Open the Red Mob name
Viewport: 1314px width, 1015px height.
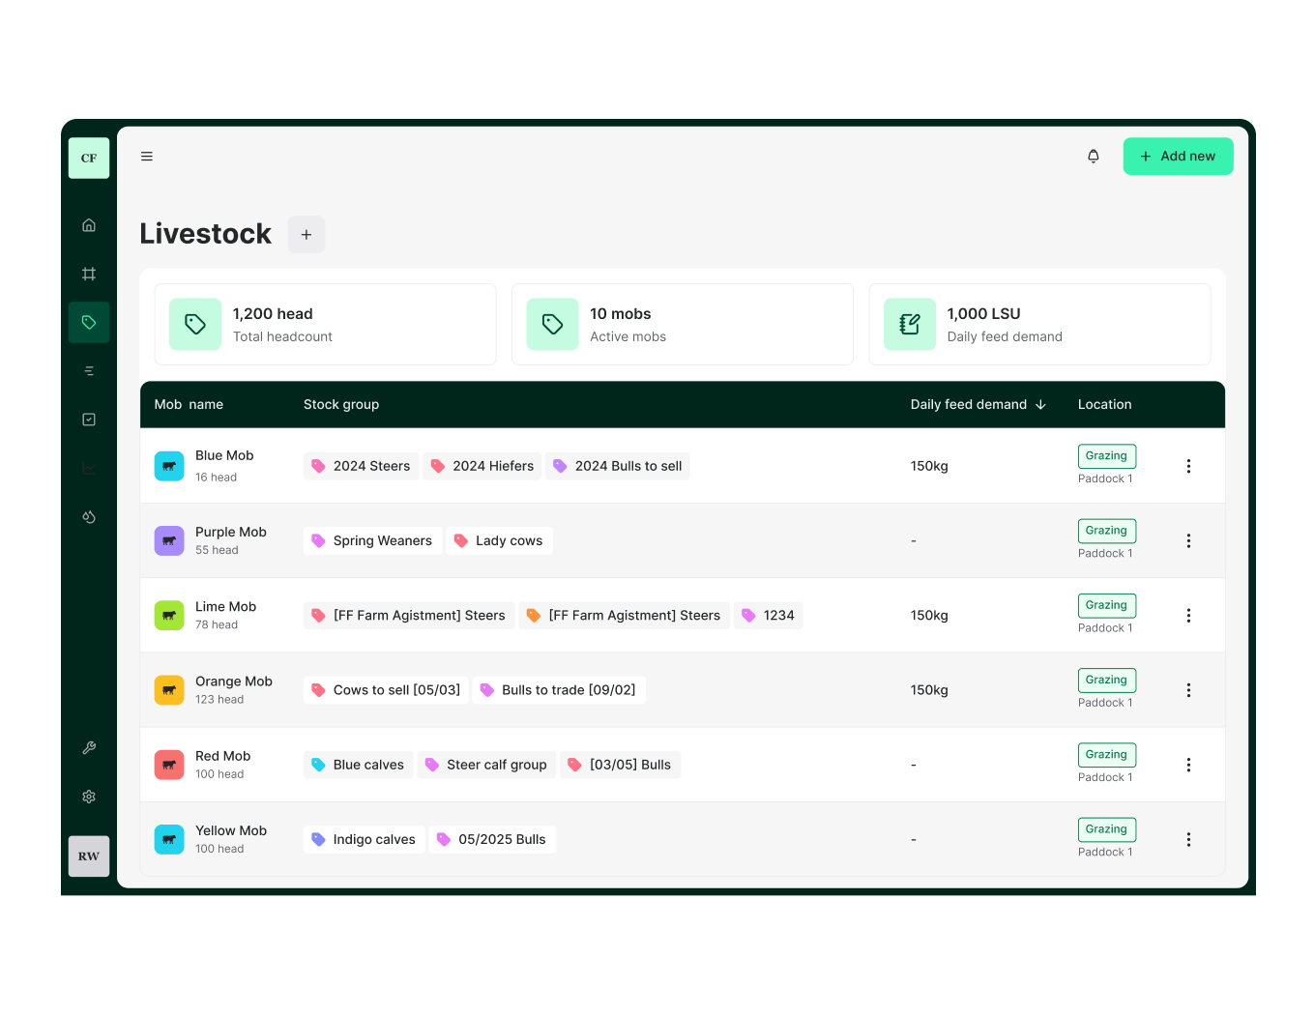point(223,756)
